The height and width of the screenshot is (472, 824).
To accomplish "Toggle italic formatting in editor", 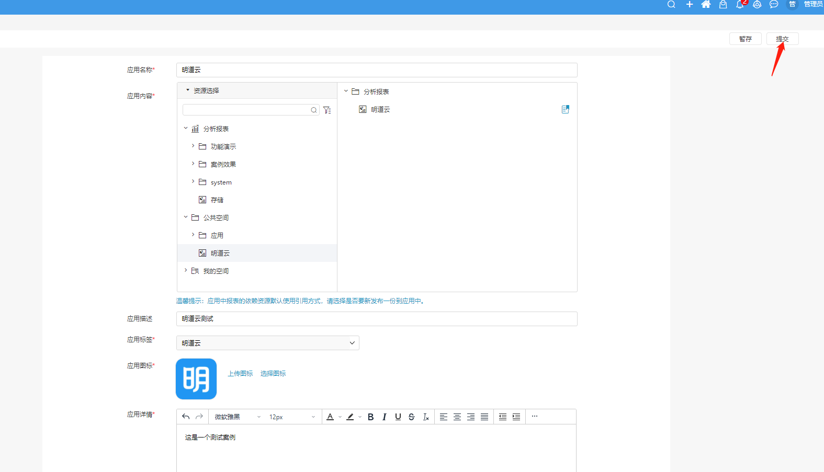I will pyautogui.click(x=385, y=417).
